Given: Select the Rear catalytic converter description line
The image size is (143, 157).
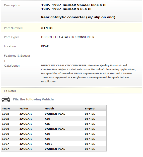Looking at the screenshot, I should [78, 17].
